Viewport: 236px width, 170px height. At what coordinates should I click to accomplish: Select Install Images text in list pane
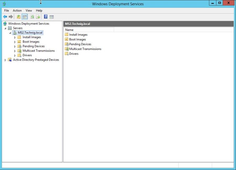[78, 35]
